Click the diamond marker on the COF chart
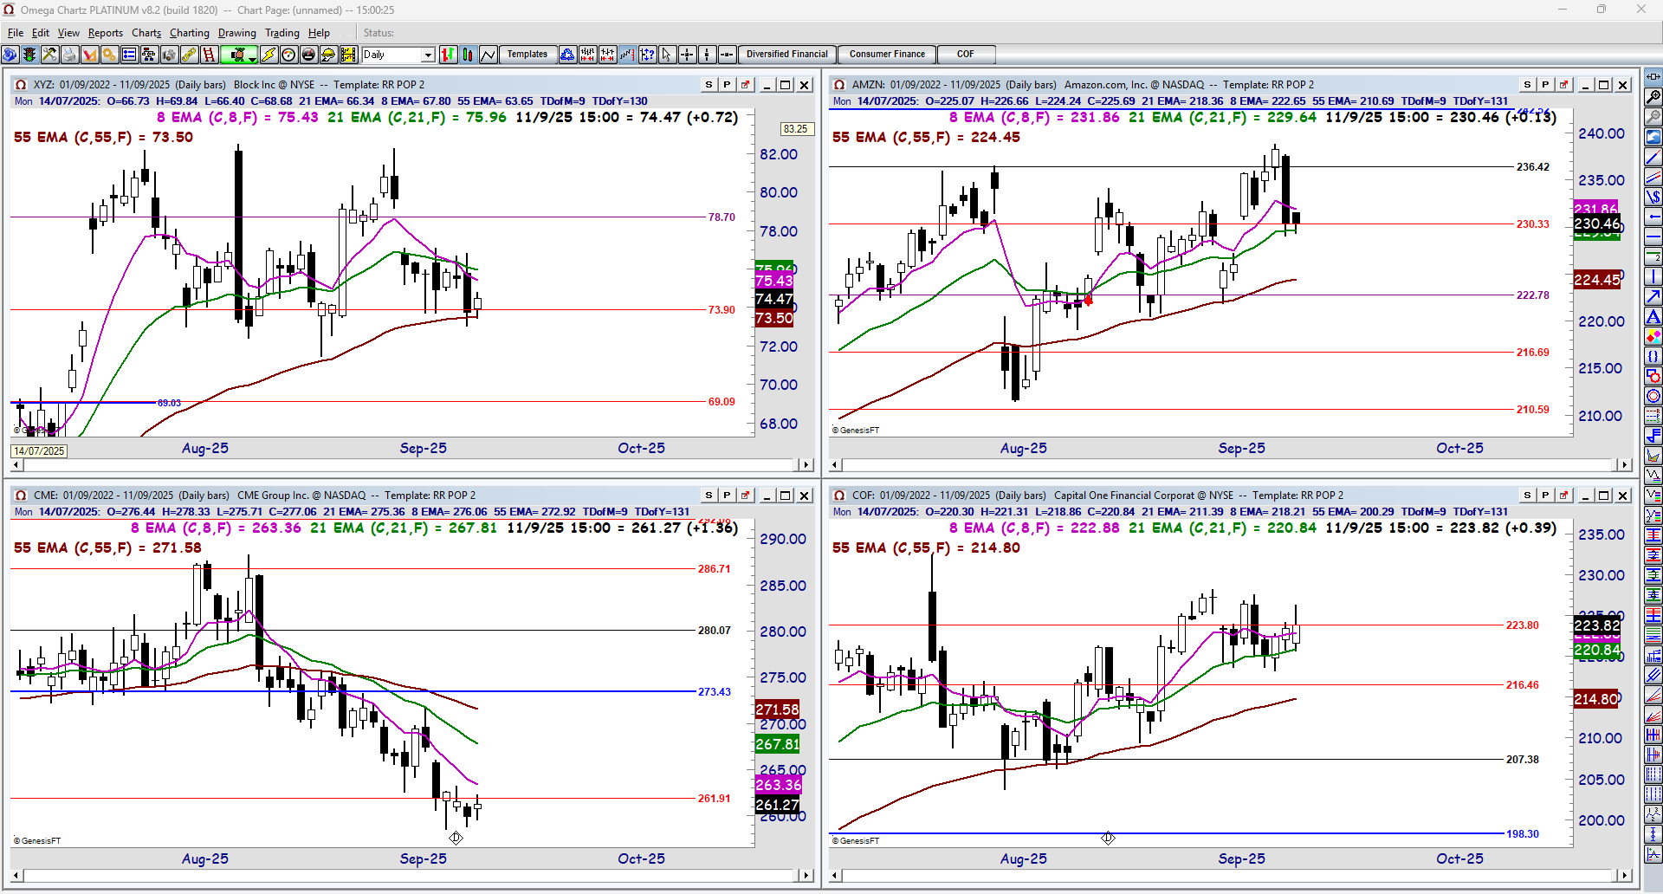1663x894 pixels. (x=1108, y=838)
